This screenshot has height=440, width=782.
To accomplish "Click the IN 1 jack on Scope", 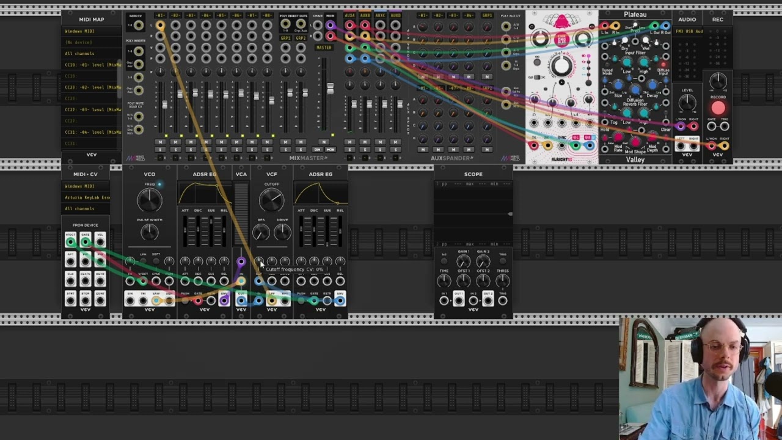I will click(x=444, y=301).
